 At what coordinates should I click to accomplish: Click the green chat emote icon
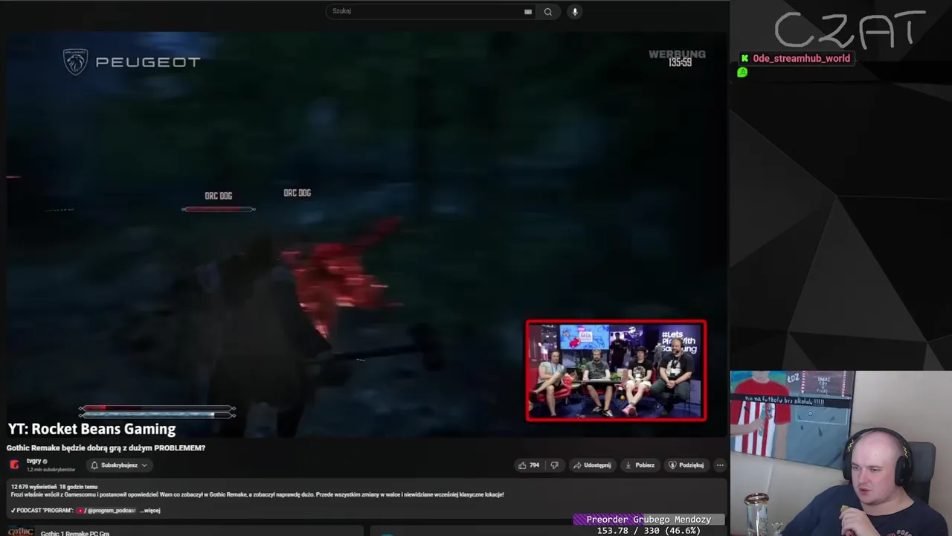click(742, 72)
